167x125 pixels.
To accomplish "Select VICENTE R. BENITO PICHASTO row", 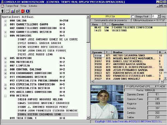I will 127,67.
